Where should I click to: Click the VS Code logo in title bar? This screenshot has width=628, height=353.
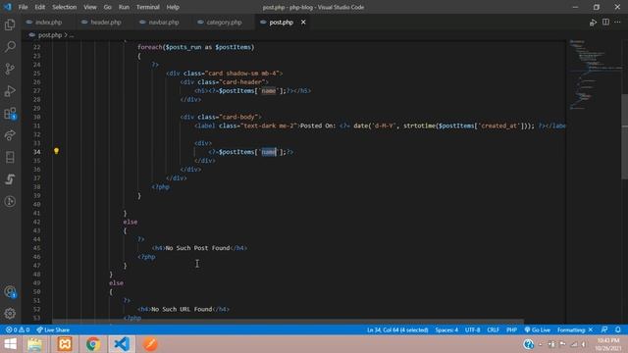click(8, 7)
